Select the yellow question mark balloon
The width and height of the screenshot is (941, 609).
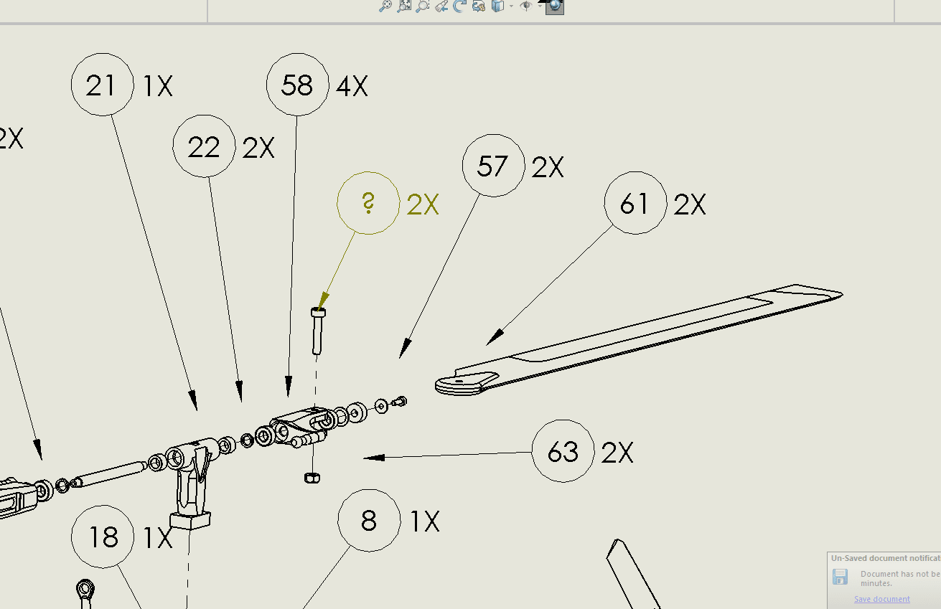point(368,203)
